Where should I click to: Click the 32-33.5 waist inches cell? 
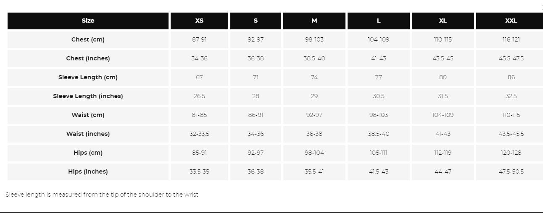[199, 134]
